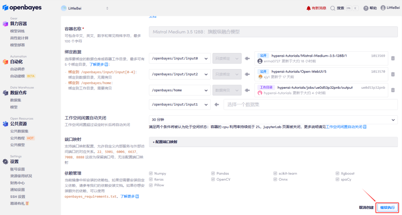
Task: Toggle the Xgboost checkbox
Action: pyautogui.click(x=337, y=173)
